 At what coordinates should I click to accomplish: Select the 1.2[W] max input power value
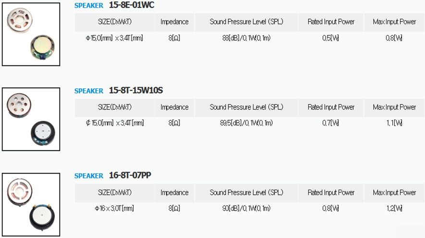394,208
